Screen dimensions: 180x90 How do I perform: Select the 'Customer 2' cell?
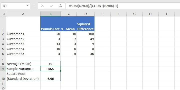[x=23, y=39]
